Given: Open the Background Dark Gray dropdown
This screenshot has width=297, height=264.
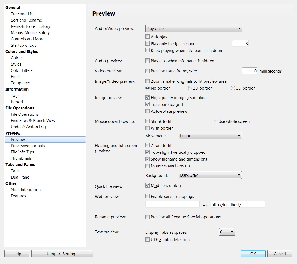Looking at the screenshot, I should [210, 175].
